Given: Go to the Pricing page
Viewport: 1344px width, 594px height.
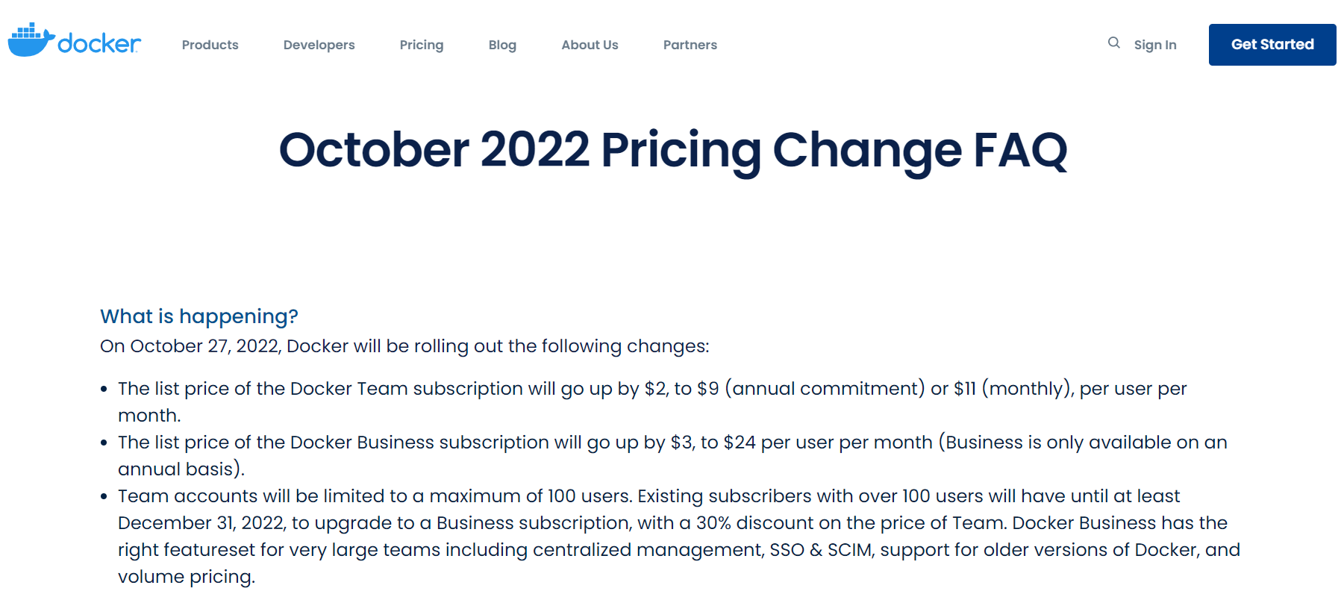Looking at the screenshot, I should [x=421, y=45].
